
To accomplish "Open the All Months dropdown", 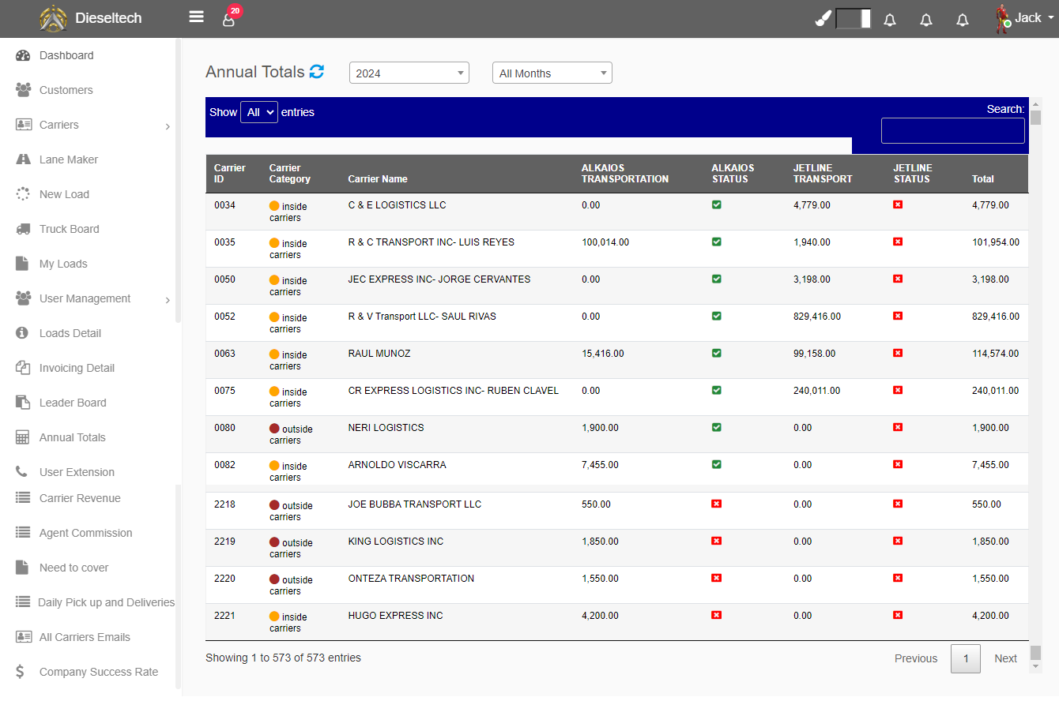I will pyautogui.click(x=552, y=73).
